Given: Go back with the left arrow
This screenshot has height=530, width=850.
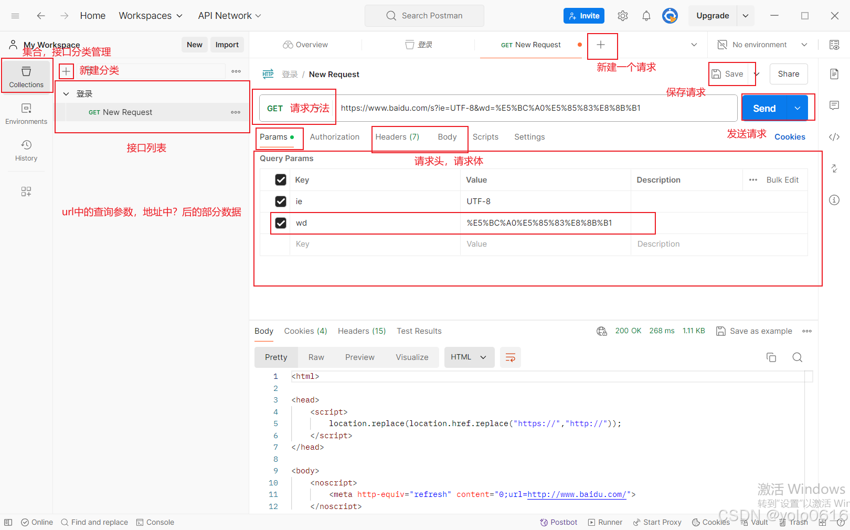Looking at the screenshot, I should [x=41, y=16].
